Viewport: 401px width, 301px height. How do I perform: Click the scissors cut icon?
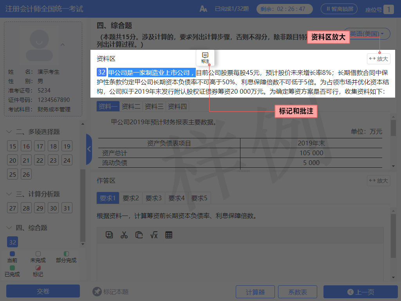tap(124, 235)
